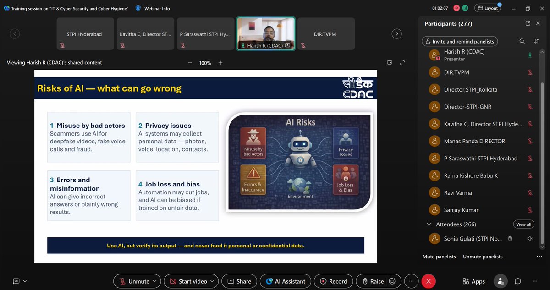Screen dimensions: 550x290
Task: Toggle the participants panel icon
Action: [x=500, y=281]
